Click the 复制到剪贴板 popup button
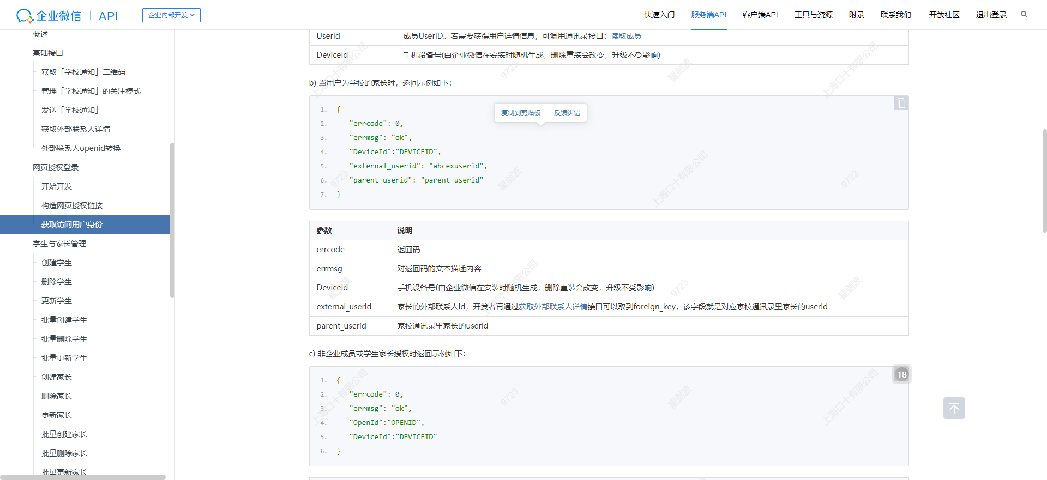Viewport: 1047px width, 480px height. pyautogui.click(x=521, y=113)
